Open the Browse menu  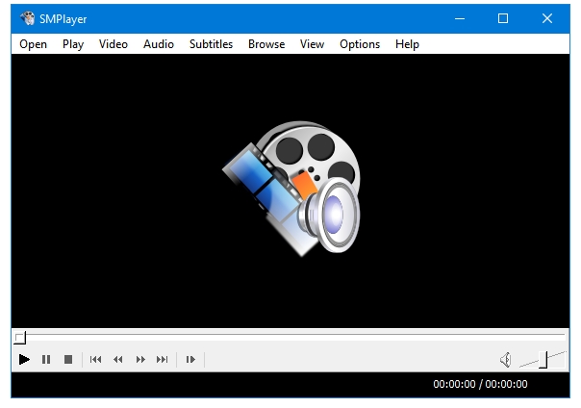click(266, 44)
